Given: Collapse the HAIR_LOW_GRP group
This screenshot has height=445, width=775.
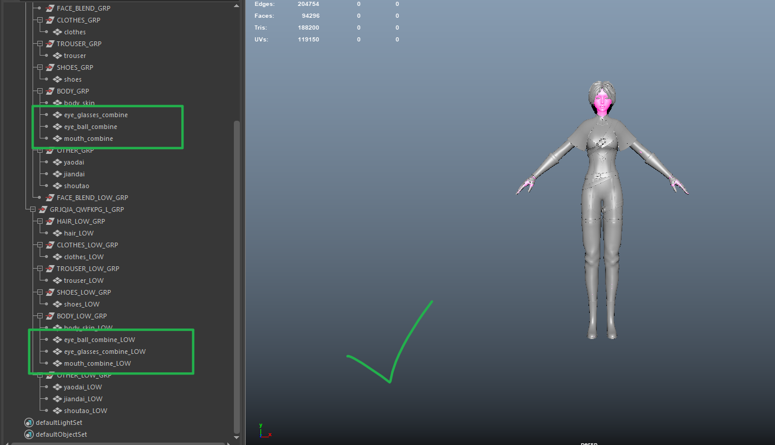Looking at the screenshot, I should tap(39, 221).
